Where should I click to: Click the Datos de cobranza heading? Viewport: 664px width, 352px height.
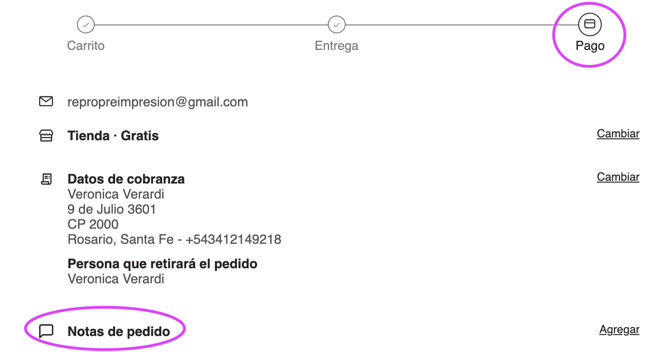click(x=126, y=179)
